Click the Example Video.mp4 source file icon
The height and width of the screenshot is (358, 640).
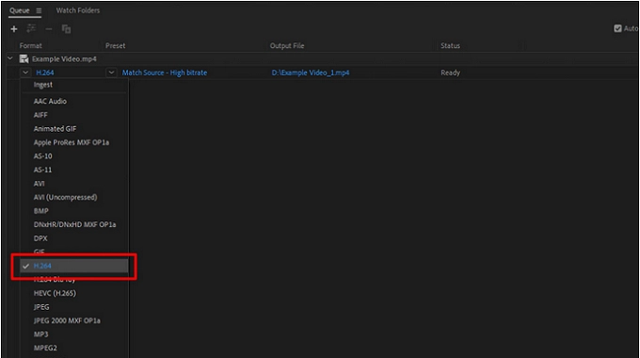coord(24,58)
